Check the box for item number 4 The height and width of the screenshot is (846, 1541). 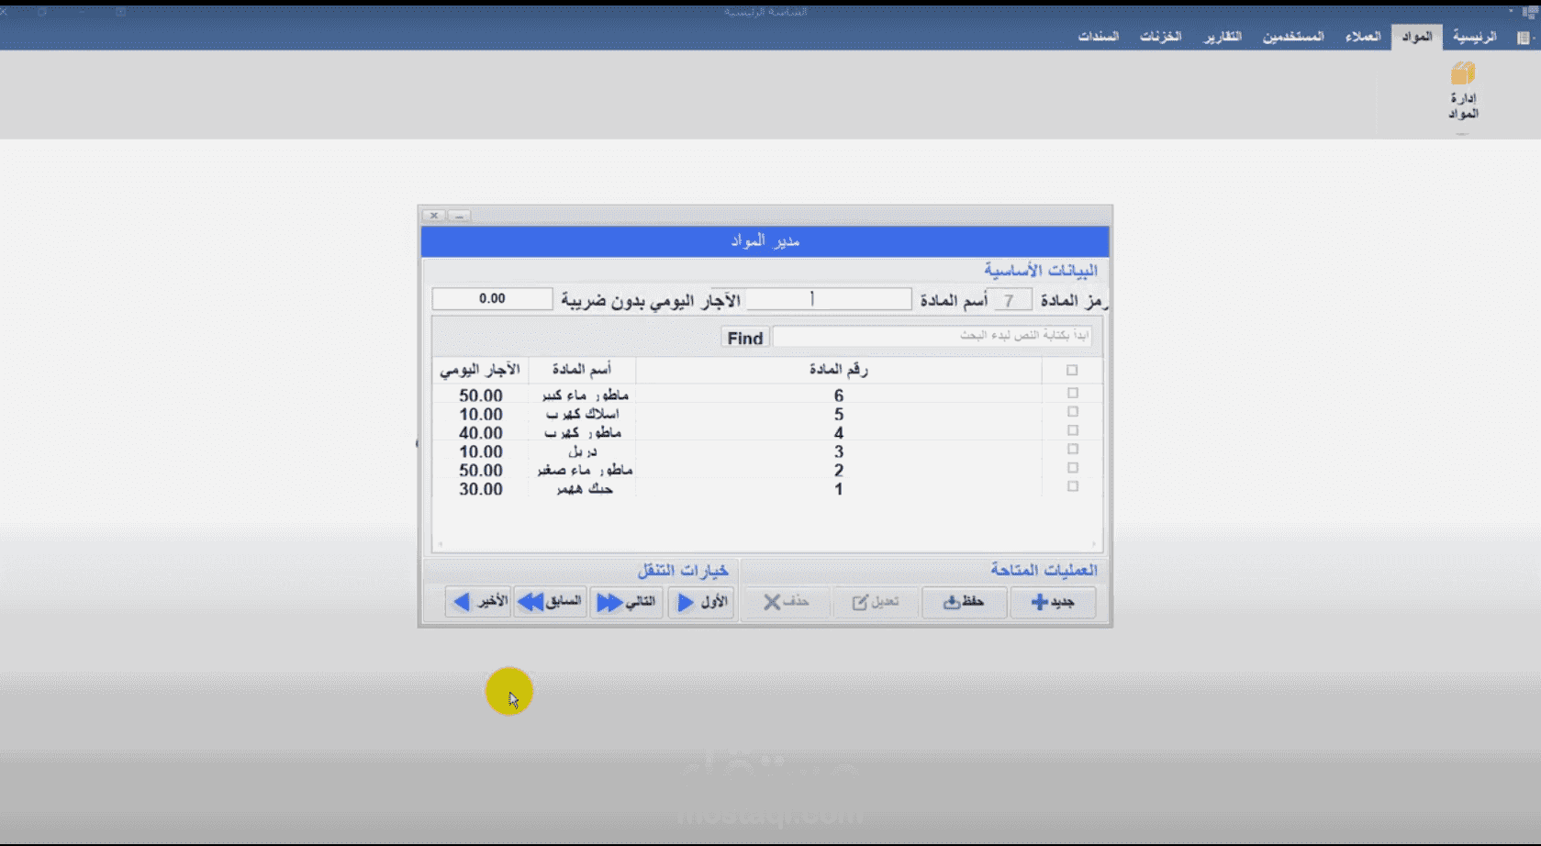[1072, 430]
